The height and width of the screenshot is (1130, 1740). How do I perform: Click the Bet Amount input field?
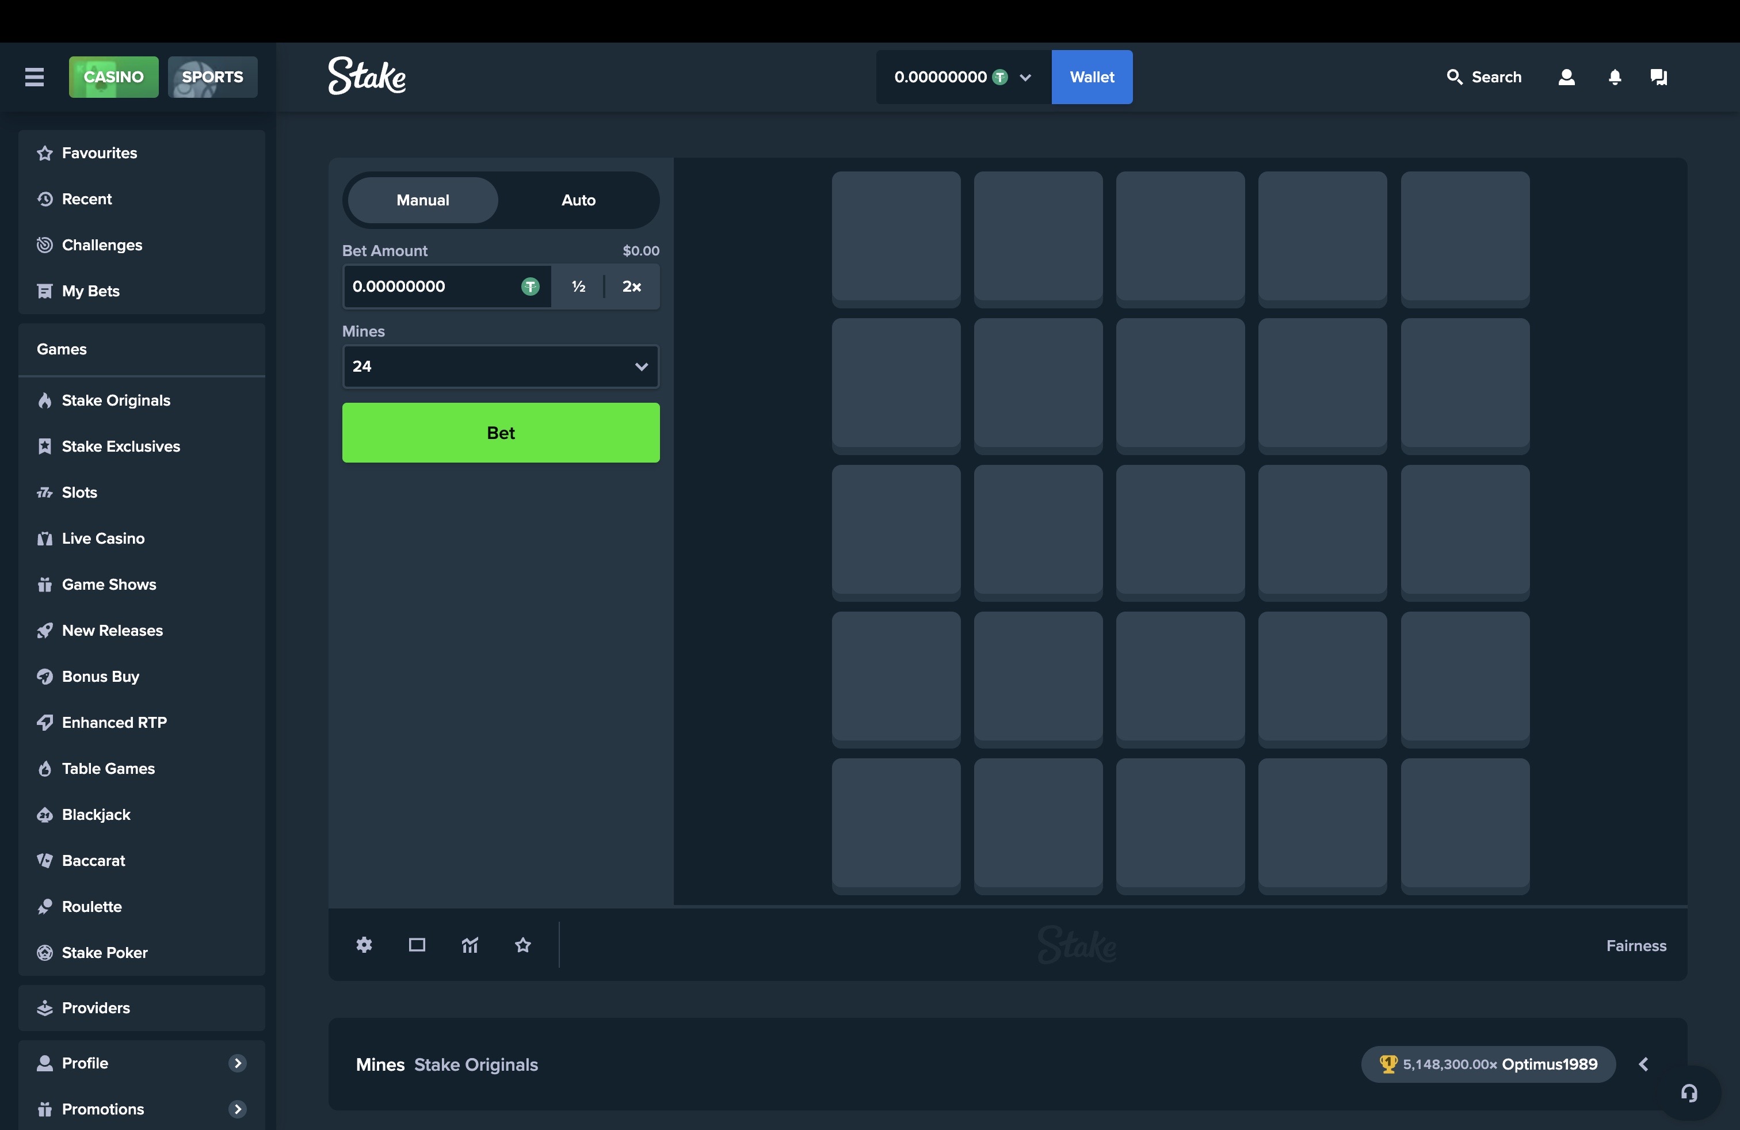433,286
